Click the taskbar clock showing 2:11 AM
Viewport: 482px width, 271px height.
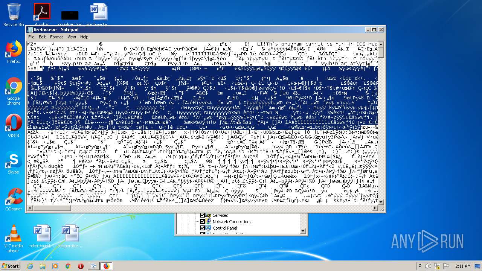click(x=462, y=266)
